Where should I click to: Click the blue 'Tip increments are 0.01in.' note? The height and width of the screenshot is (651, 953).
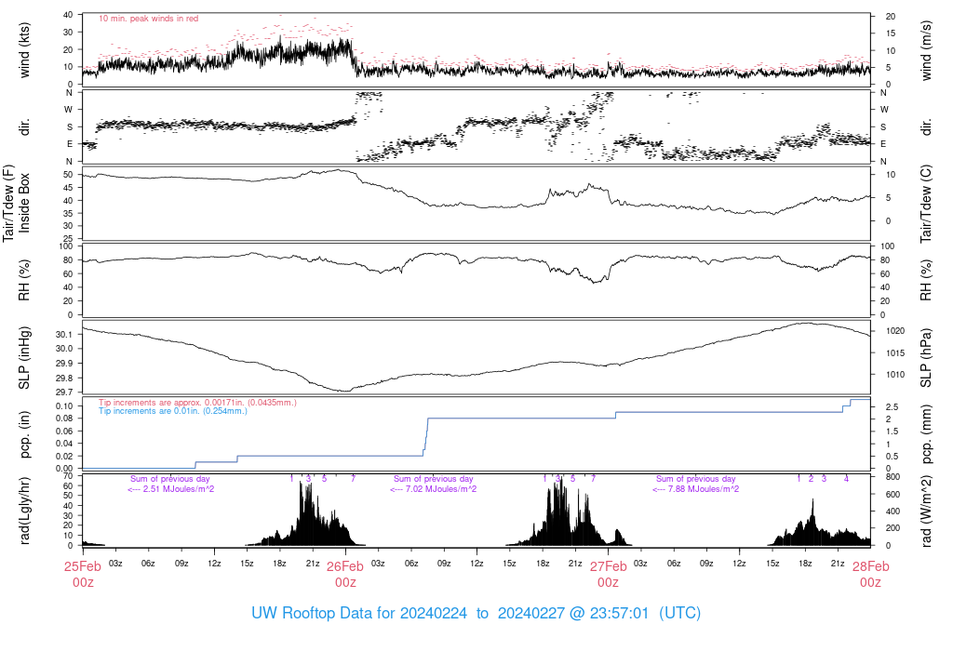coord(173,410)
